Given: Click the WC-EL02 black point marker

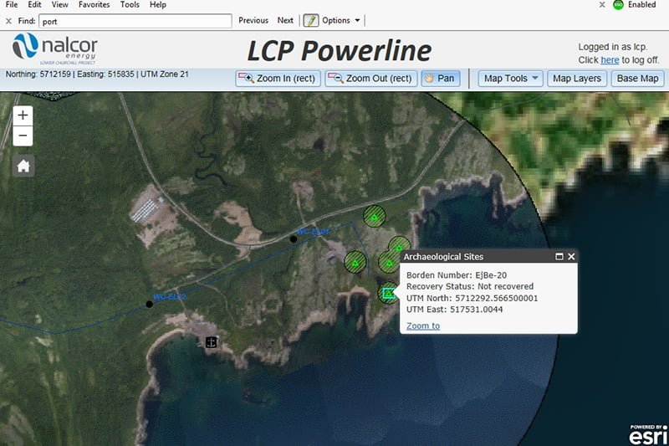Looking at the screenshot, I should coord(149,305).
